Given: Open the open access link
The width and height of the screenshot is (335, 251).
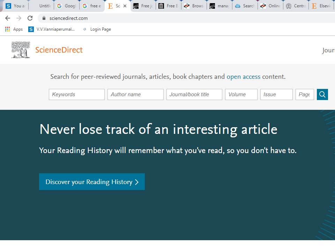Looking at the screenshot, I should (243, 77).
